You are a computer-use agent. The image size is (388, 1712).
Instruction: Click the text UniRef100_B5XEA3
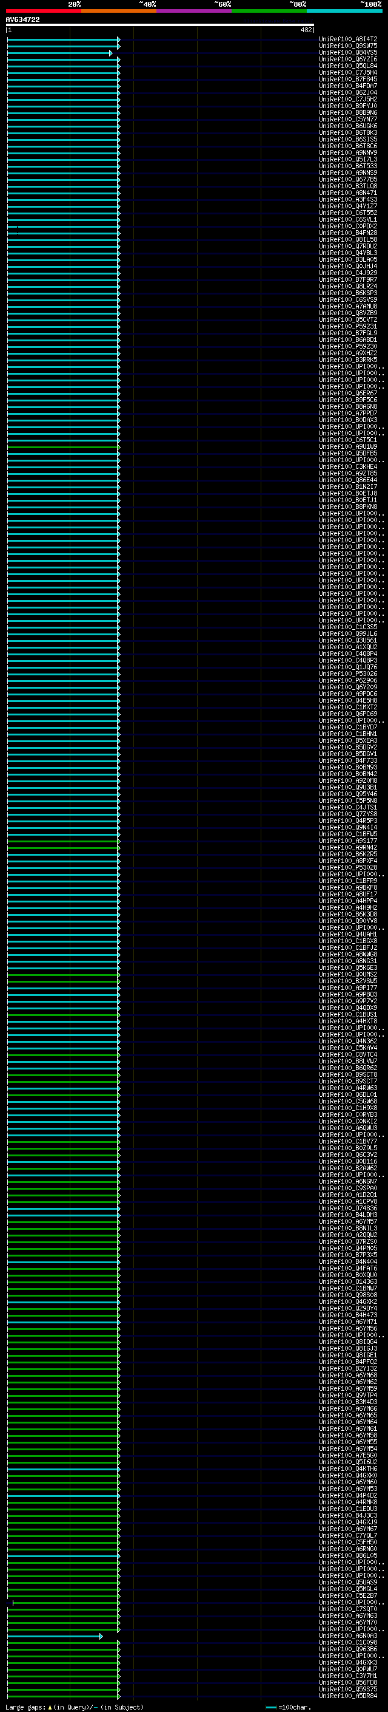348,740
